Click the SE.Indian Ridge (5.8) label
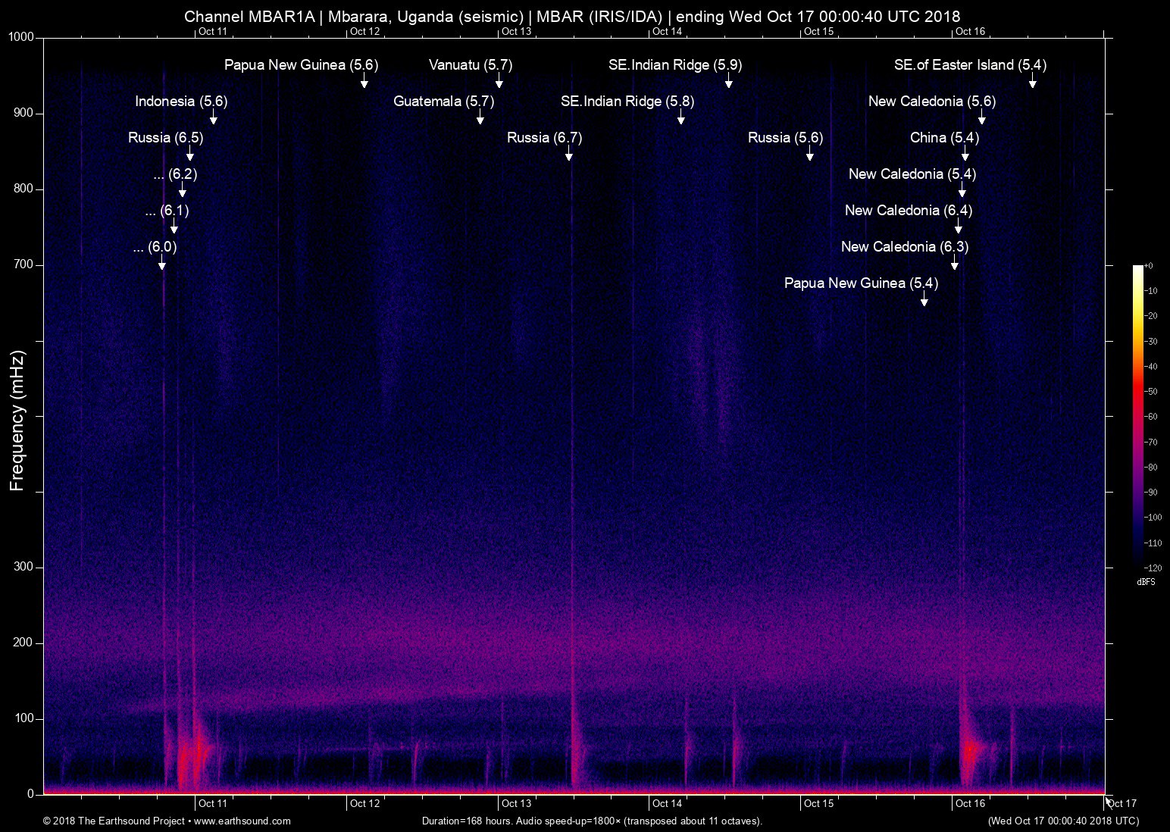 point(625,101)
